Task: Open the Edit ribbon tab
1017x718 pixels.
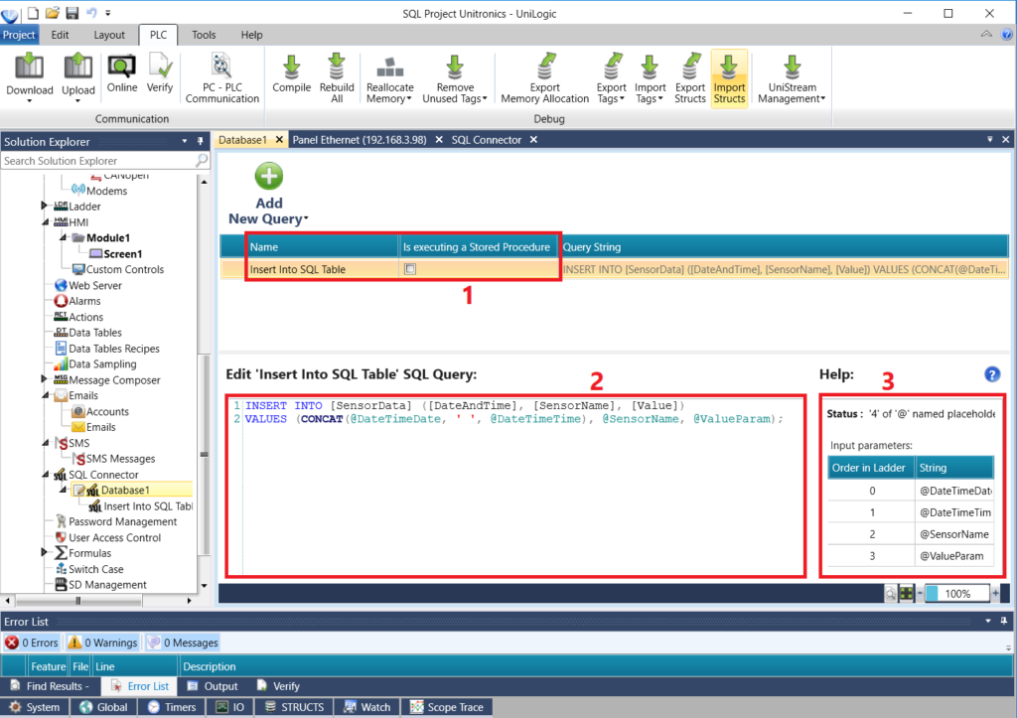Action: (60, 35)
